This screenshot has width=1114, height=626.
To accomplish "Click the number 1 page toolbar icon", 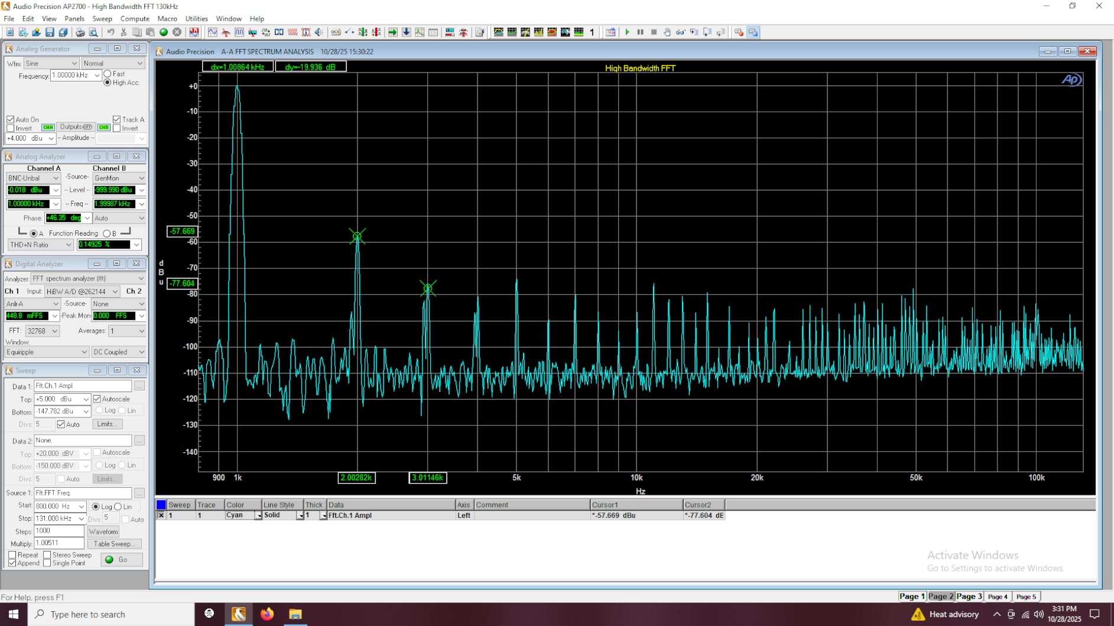I will pos(592,32).
